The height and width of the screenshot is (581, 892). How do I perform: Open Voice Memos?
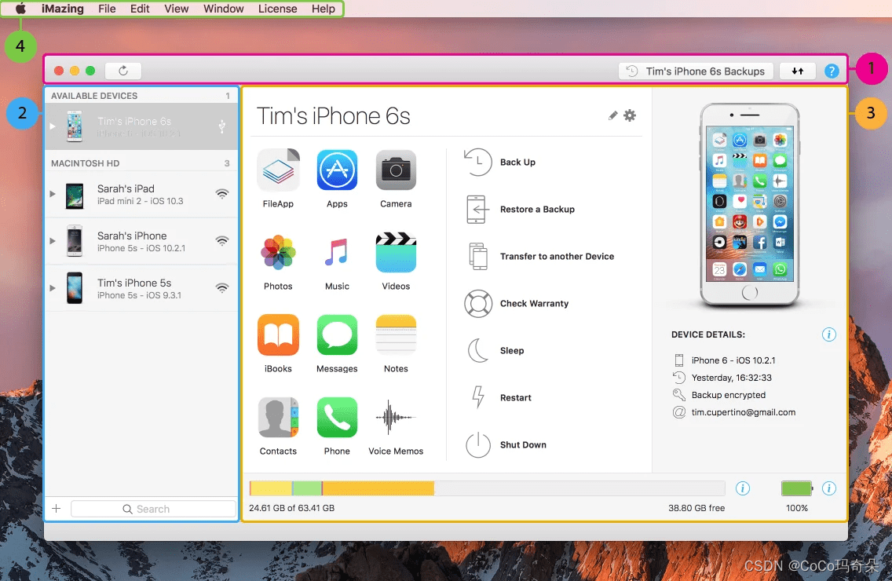click(x=396, y=418)
